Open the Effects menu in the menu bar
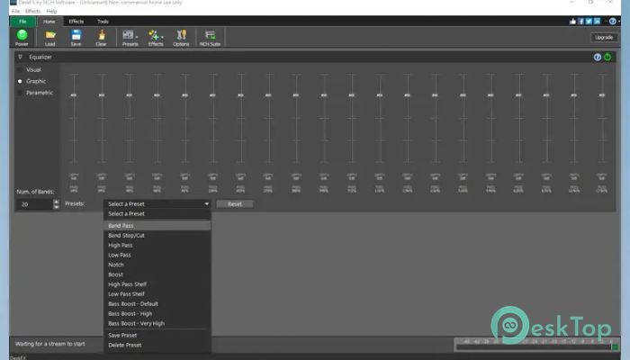Viewport: 630px width, 360px height. [33, 11]
